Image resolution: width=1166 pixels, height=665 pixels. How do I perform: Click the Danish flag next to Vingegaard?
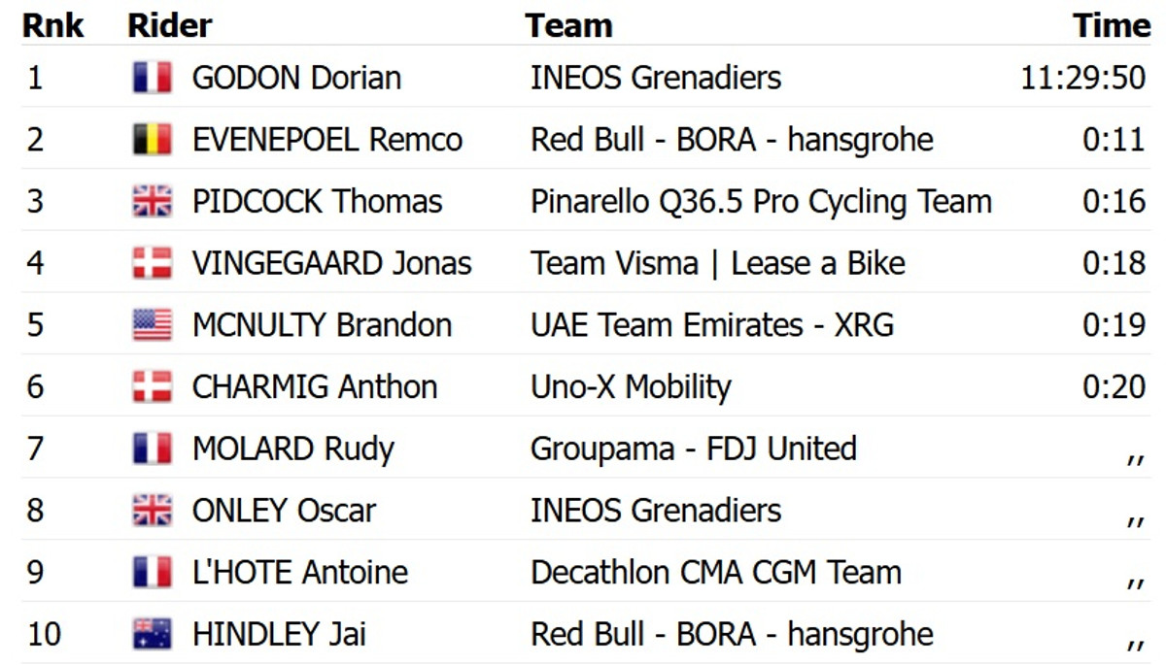click(x=152, y=263)
